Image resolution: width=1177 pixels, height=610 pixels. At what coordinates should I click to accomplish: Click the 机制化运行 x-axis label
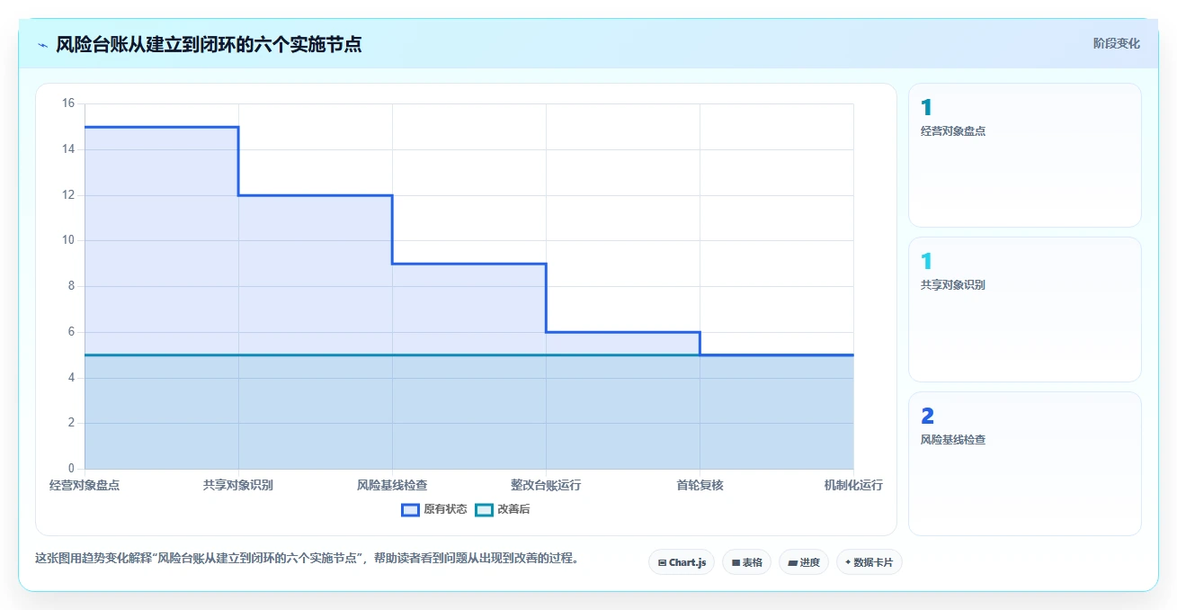click(x=853, y=485)
